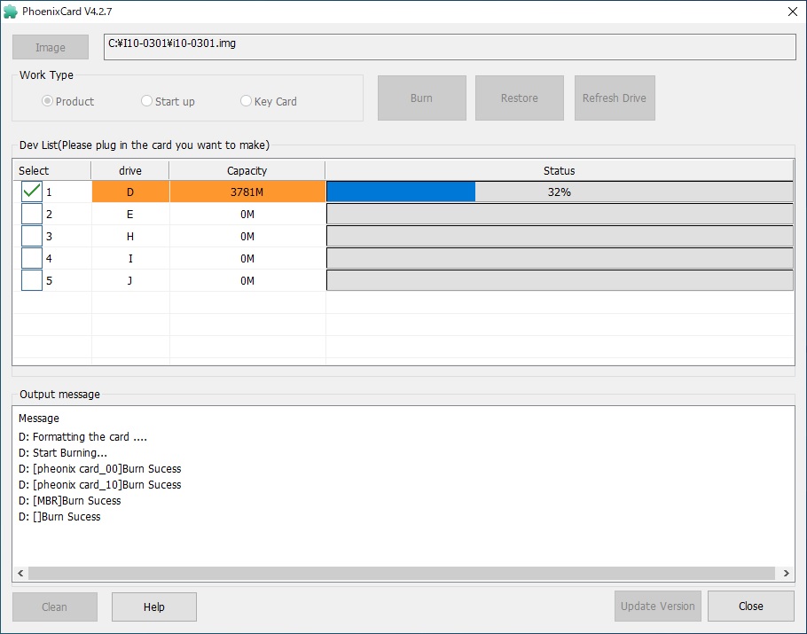The image size is (807, 634).
Task: Click the 32% progress bar for drive D
Action: pyautogui.click(x=560, y=192)
